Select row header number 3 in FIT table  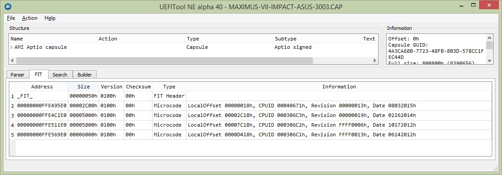pyautogui.click(x=12, y=115)
